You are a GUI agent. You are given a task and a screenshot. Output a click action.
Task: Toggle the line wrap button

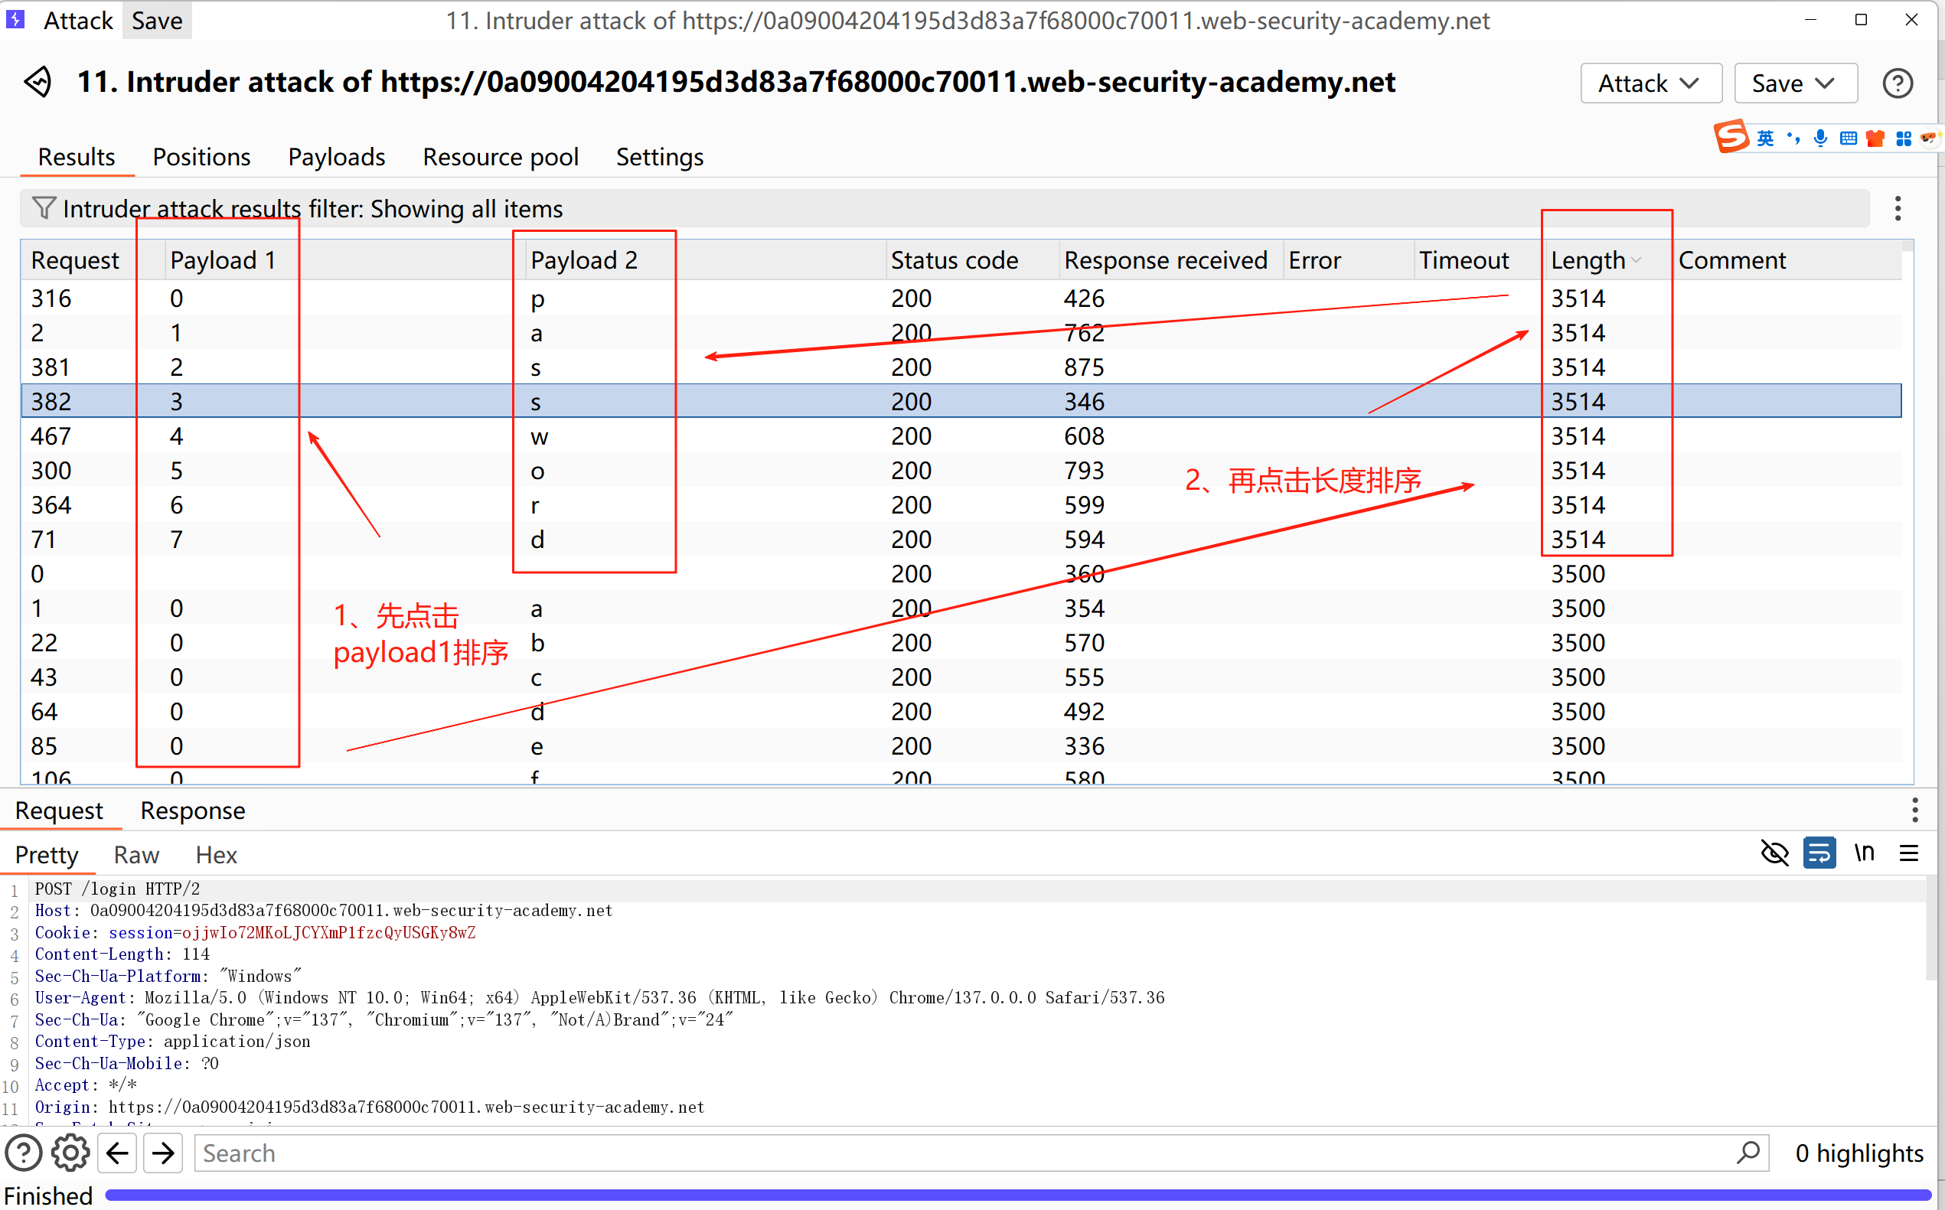1819,853
